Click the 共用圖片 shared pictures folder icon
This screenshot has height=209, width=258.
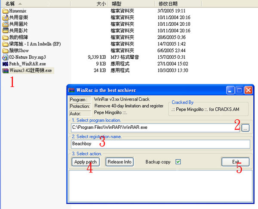pos(5,24)
